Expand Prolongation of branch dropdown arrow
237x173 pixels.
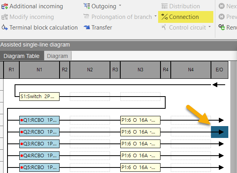click(x=155, y=16)
